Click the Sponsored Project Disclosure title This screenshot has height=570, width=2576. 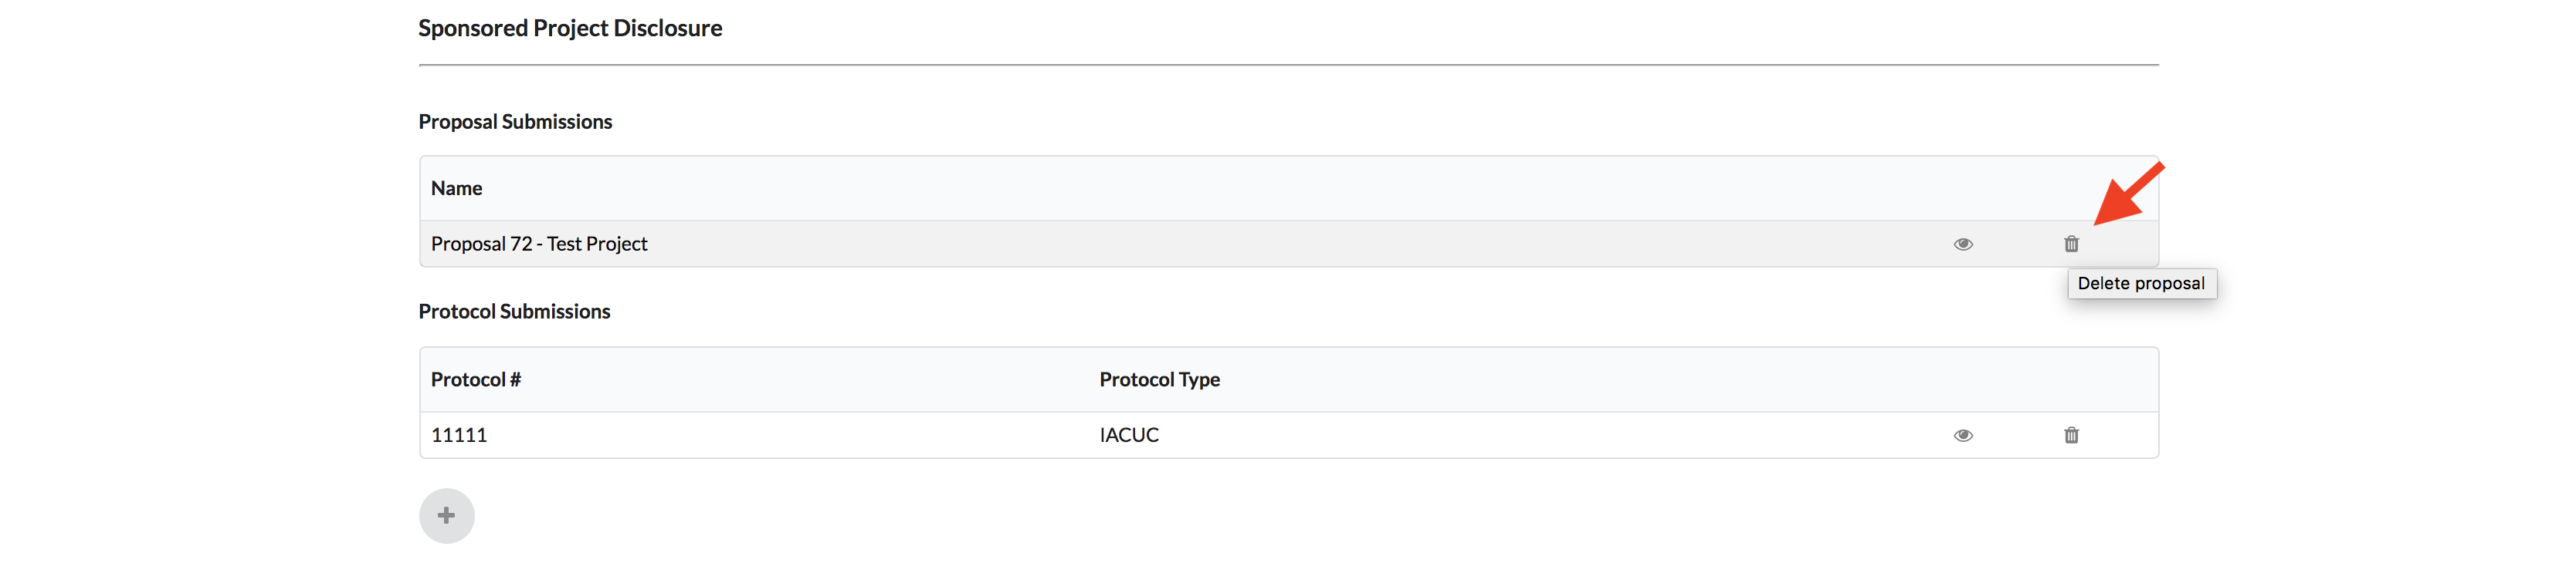click(x=570, y=28)
